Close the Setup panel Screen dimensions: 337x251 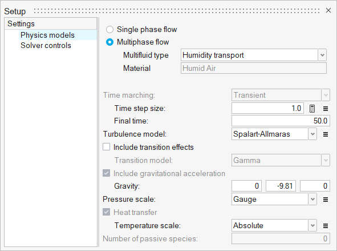point(328,10)
